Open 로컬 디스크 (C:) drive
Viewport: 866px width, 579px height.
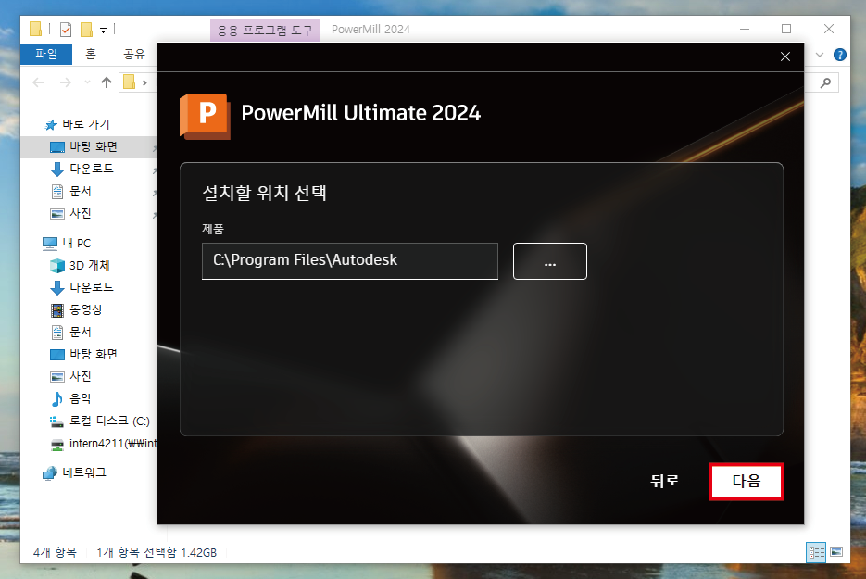point(109,421)
